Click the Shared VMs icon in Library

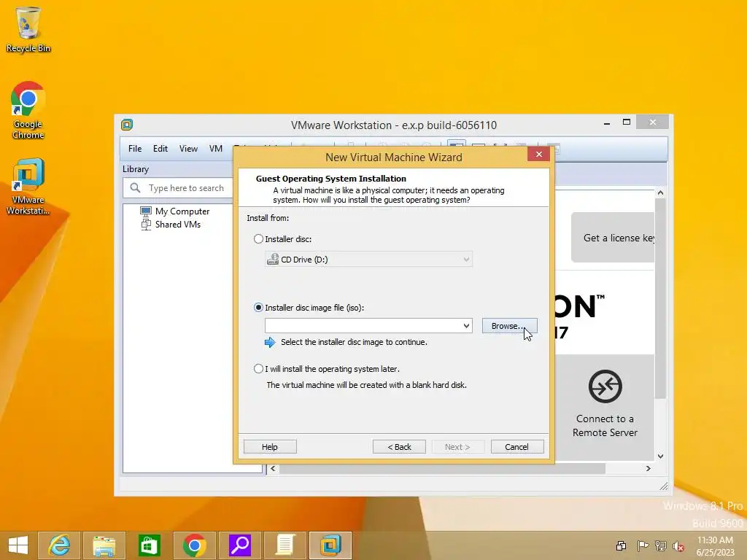(x=146, y=225)
